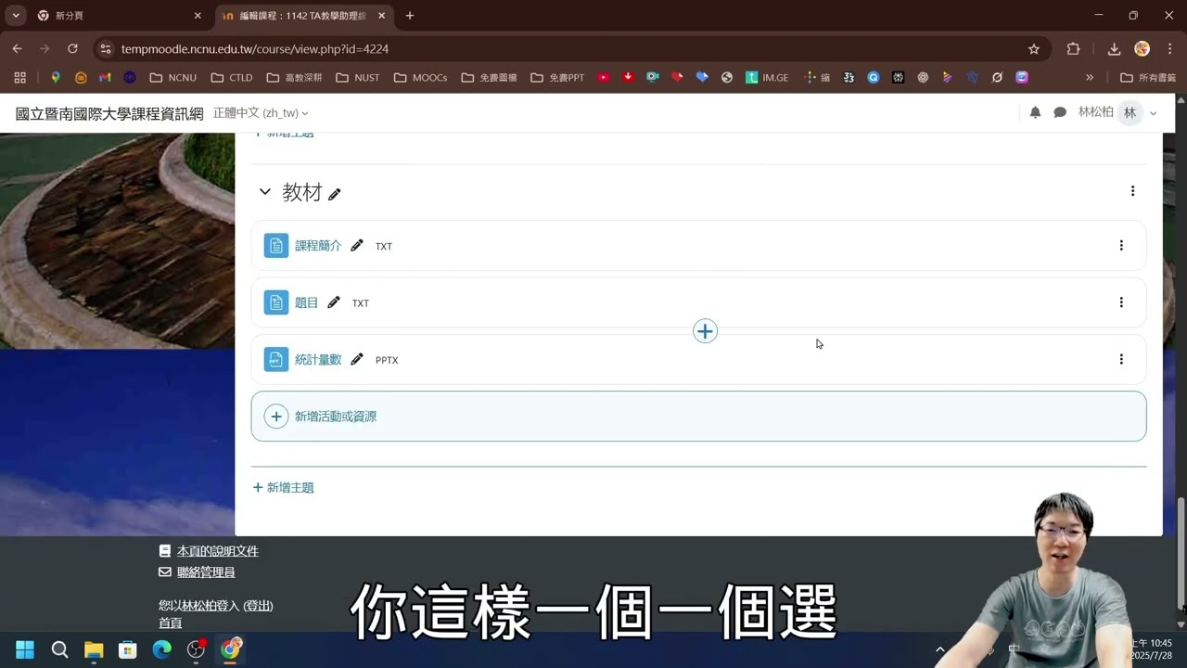Open the notifications bell

(1035, 112)
